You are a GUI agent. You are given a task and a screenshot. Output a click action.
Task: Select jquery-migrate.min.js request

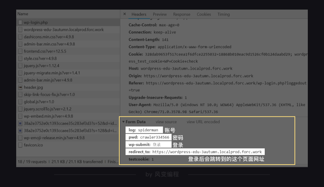68,73
